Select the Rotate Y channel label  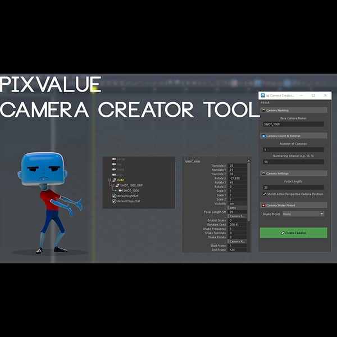click(220, 183)
